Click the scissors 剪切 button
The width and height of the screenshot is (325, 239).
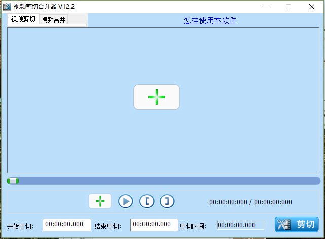[x=297, y=224]
